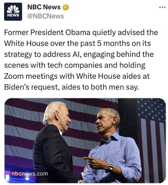Open the article preview photo card
Viewport: 168px width, 185px height.
pos(85,141)
